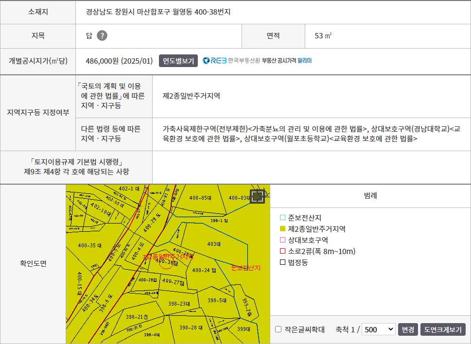Screen dimensions: 471x344
Task: Open the 도면크게보기 button
Action: [443, 329]
